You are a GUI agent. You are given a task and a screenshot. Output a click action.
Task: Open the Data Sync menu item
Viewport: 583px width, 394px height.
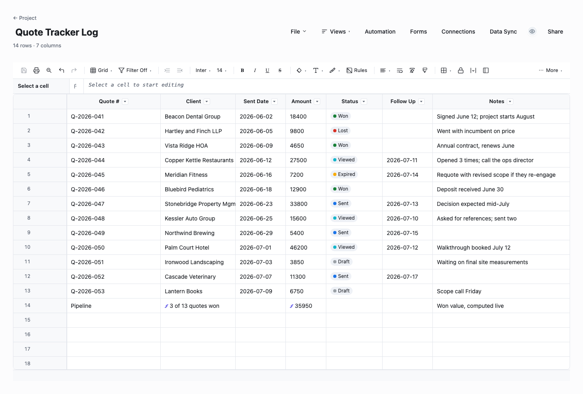click(503, 32)
